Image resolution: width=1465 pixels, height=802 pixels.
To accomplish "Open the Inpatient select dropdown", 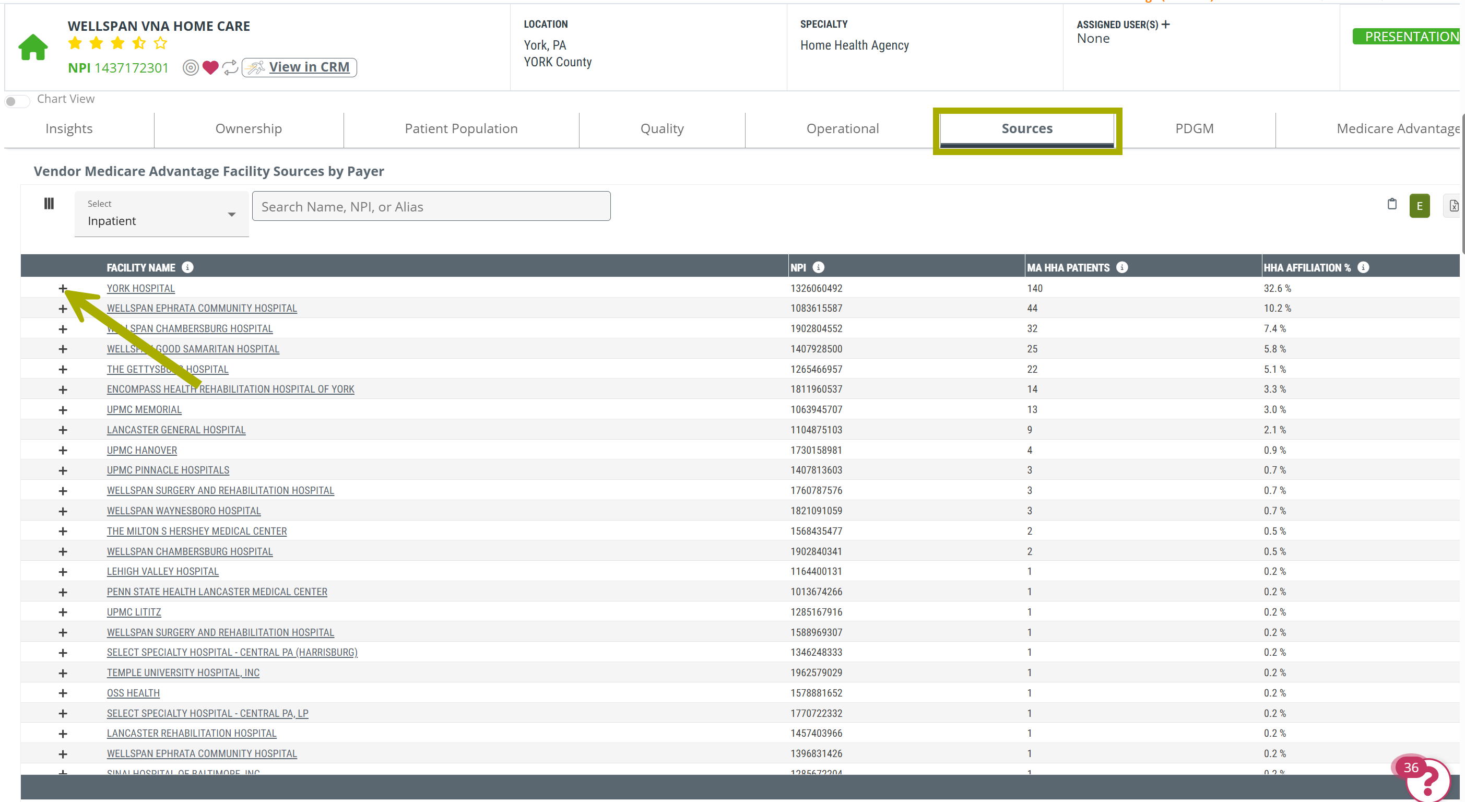I will pos(161,214).
